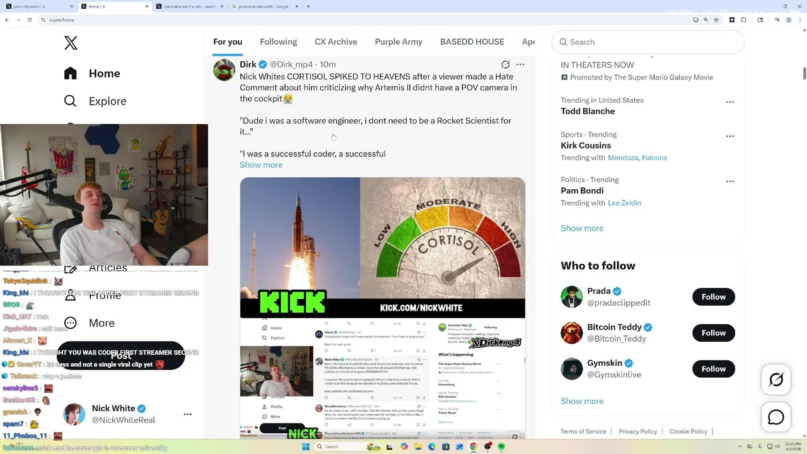Open Microsoft Edge from taskbar
Viewport: 807px width, 454px height.
pyautogui.click(x=432, y=446)
